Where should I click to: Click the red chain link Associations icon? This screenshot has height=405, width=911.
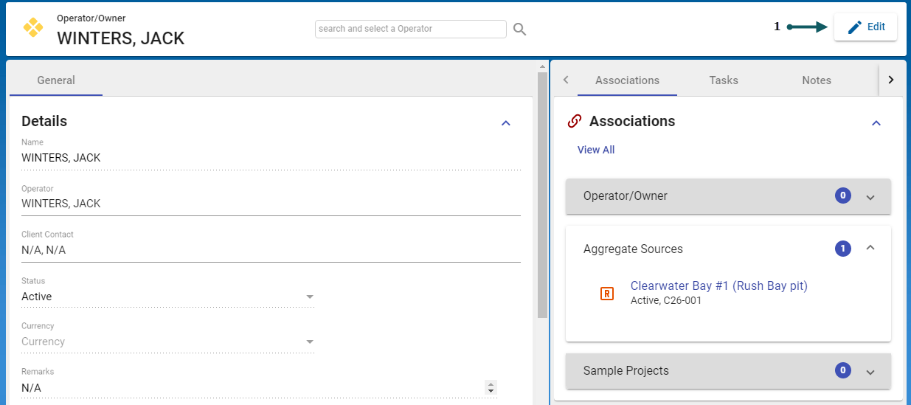coord(575,122)
